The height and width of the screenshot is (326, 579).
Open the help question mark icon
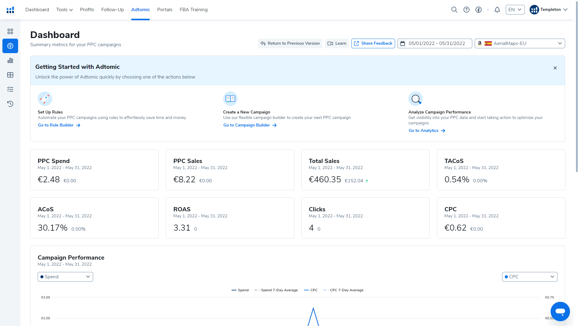coord(467,10)
